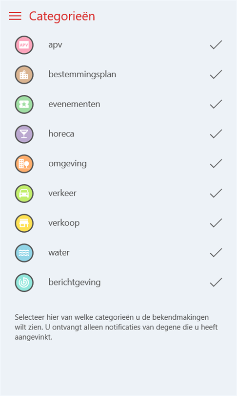Click the purple horeca cocktail icon
This screenshot has width=237, height=396.
[24, 134]
